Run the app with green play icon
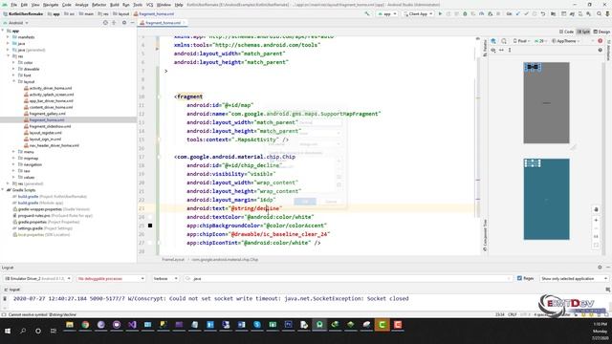Image resolution: width=612 pixels, height=344 pixels. pyautogui.click(x=440, y=13)
